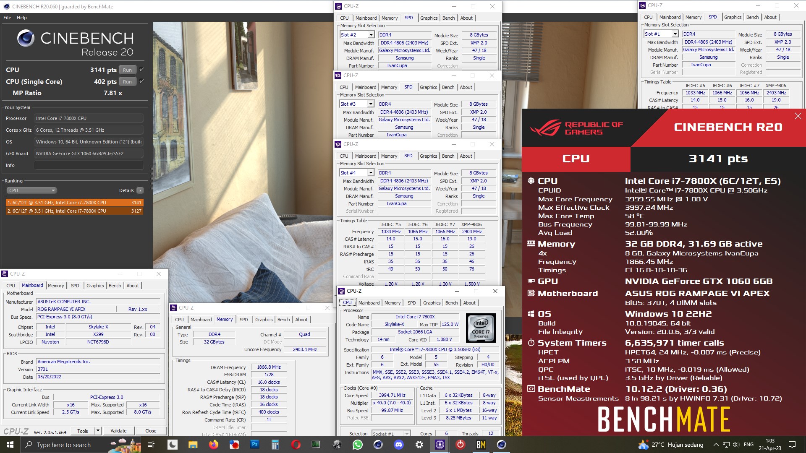Open Discord from the taskbar
The image size is (806, 453).
pyautogui.click(x=399, y=445)
